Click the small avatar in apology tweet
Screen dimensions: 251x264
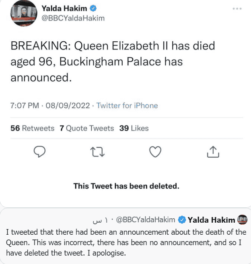242,219
